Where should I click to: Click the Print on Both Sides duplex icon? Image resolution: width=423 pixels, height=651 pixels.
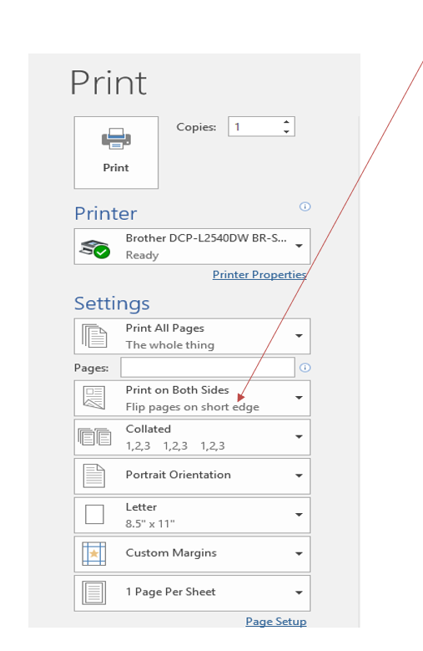click(94, 398)
